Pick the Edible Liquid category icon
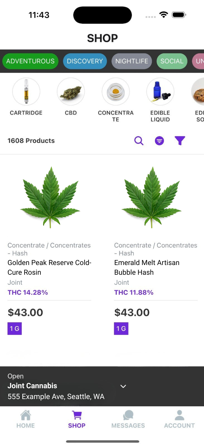Image resolution: width=204 pixels, height=444 pixels. 160,92
